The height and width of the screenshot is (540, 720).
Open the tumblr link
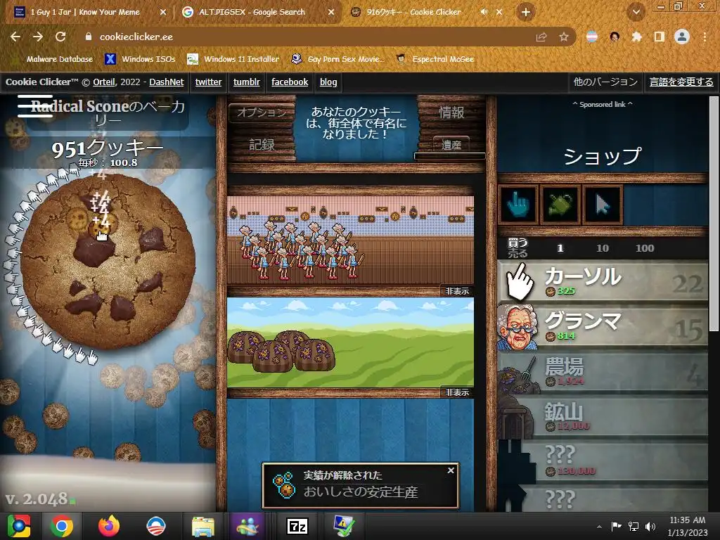[246, 82]
